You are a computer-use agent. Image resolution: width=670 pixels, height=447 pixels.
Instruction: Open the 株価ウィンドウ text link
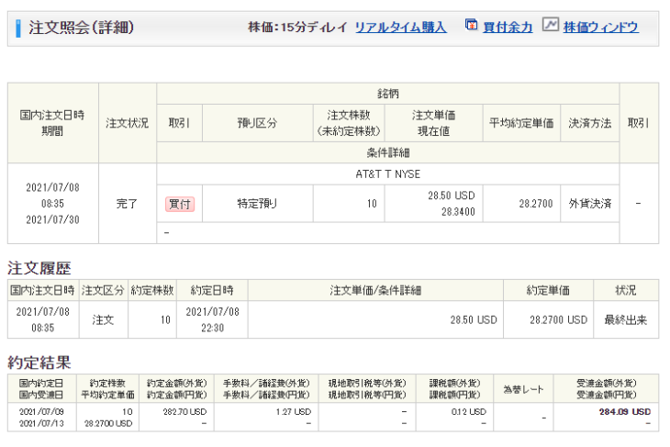tap(600, 28)
